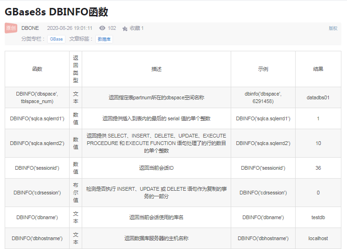Click the eye view-count icon

tap(102, 28)
